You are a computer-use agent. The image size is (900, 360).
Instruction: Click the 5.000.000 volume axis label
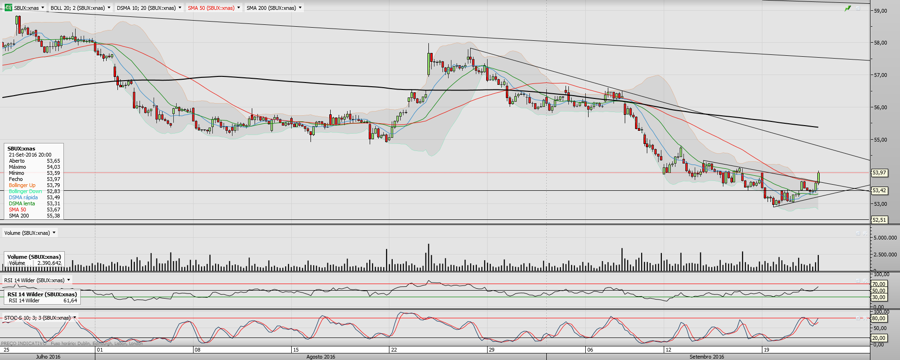pos(885,238)
